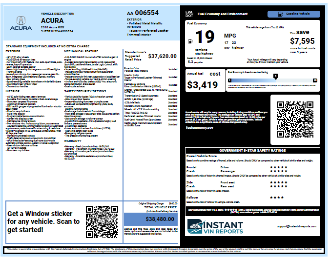The width and height of the screenshot is (330, 259).
Task: Click the Government 5-Star Safety Ratings header
Action: point(253,151)
